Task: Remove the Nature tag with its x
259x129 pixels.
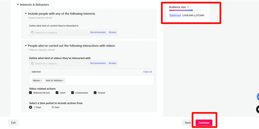Action: click(x=41, y=81)
